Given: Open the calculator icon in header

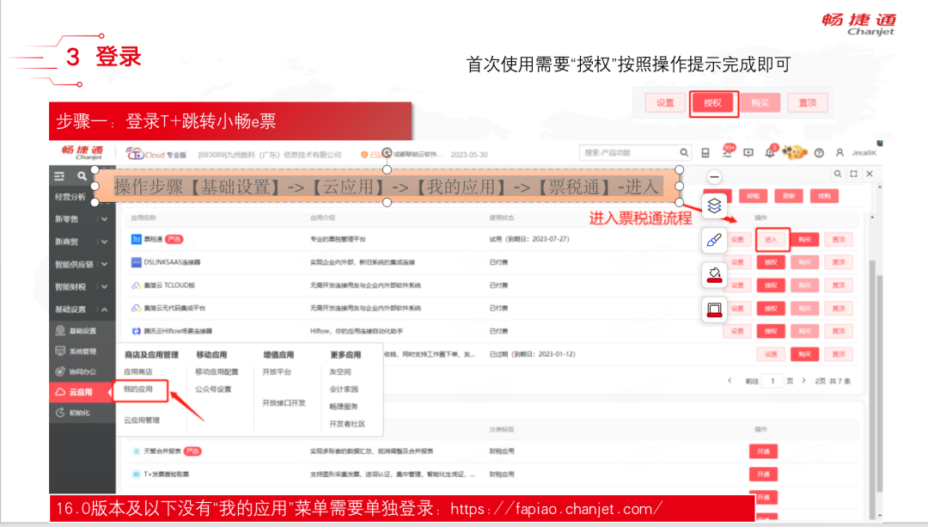Looking at the screenshot, I should [x=705, y=153].
